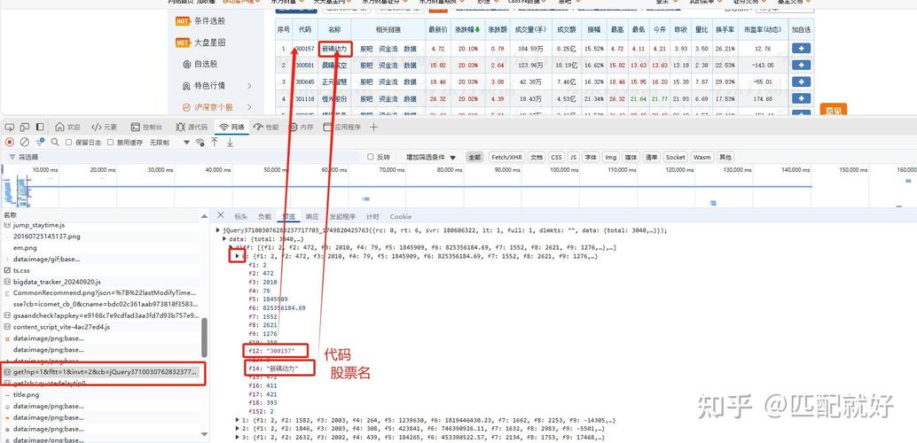917x443 pixels.
Task: Filter requests by Socket type
Action: click(x=676, y=157)
